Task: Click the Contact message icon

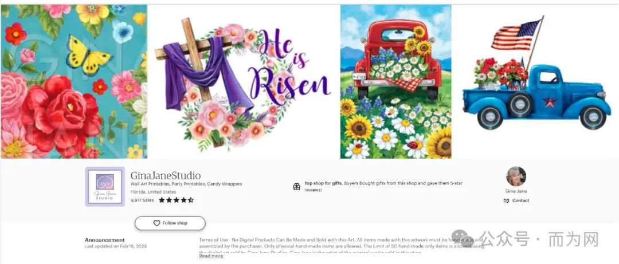Action: tap(507, 200)
